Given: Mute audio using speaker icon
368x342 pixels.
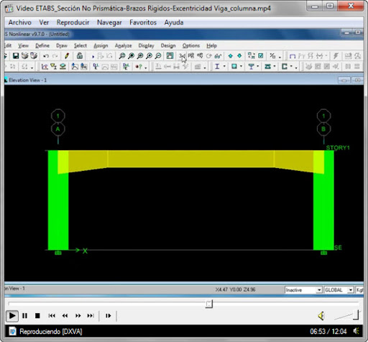Looking at the screenshot, I should pyautogui.click(x=321, y=315).
